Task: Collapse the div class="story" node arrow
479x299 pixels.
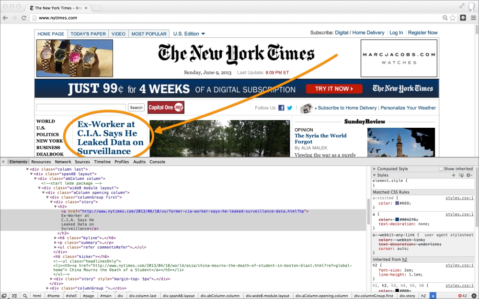Action: click(x=51, y=202)
